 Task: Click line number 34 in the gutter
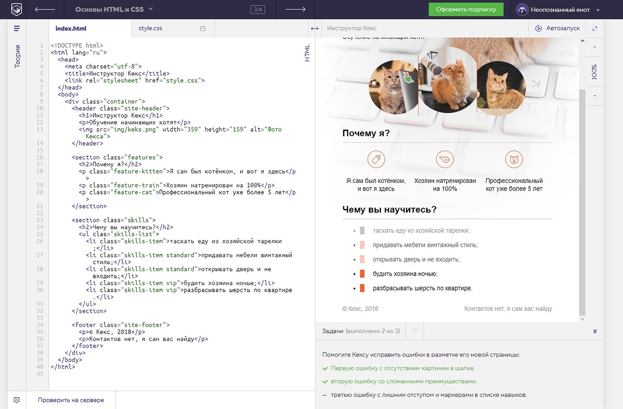(40, 325)
